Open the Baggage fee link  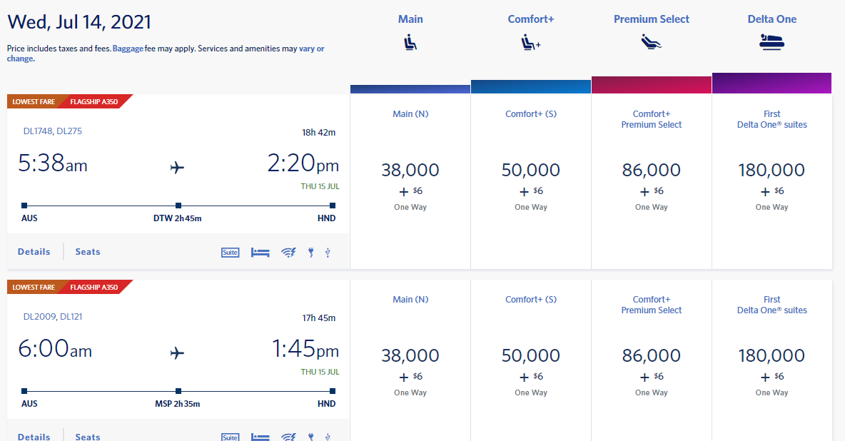tap(128, 49)
